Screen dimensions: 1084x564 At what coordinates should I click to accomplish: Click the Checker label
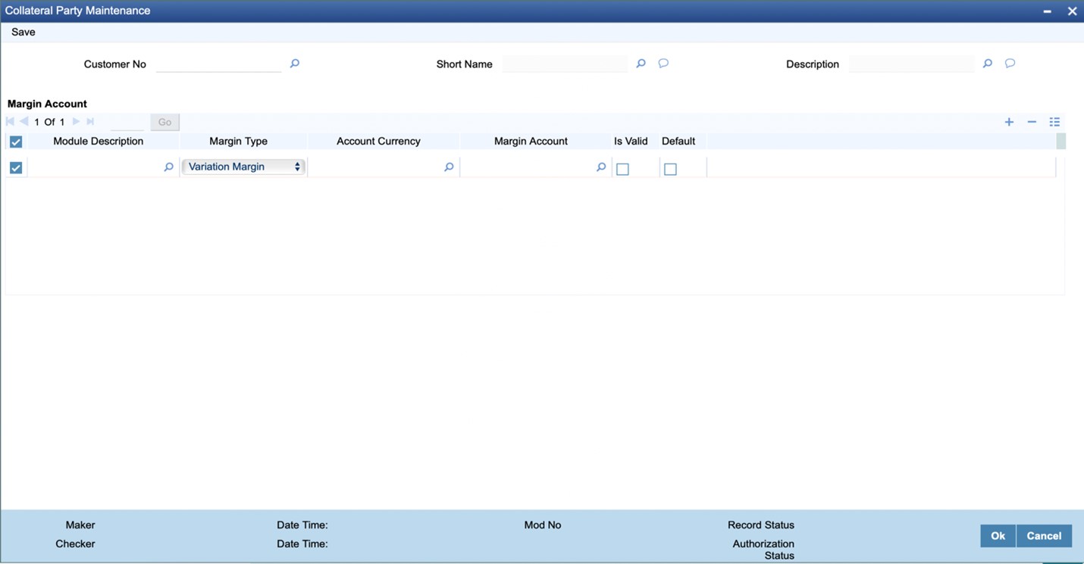[x=75, y=544]
